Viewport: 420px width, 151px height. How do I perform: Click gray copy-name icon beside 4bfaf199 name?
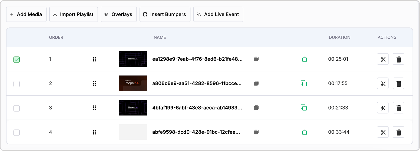(256, 108)
